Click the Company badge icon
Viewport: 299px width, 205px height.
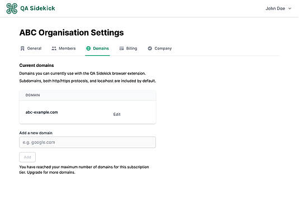pyautogui.click(x=150, y=48)
